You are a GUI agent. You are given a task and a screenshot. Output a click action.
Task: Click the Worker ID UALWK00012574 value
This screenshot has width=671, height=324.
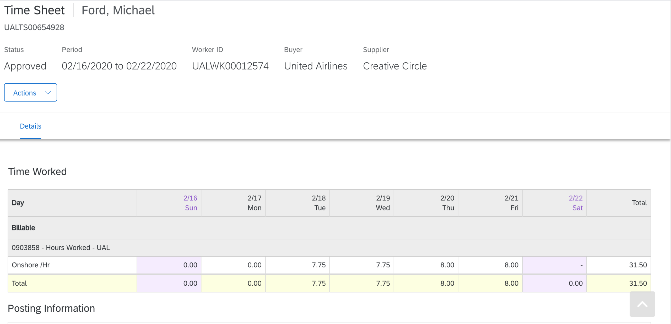[230, 66]
